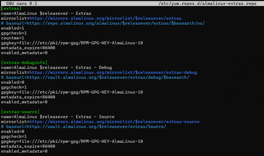
Task: Click name line ending in Extras - Source
Action: coord(58,117)
